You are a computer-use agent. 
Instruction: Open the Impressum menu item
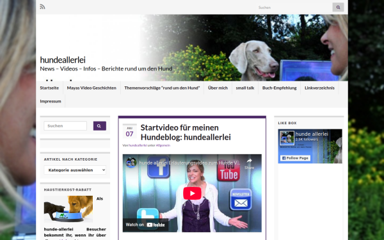[51, 101]
